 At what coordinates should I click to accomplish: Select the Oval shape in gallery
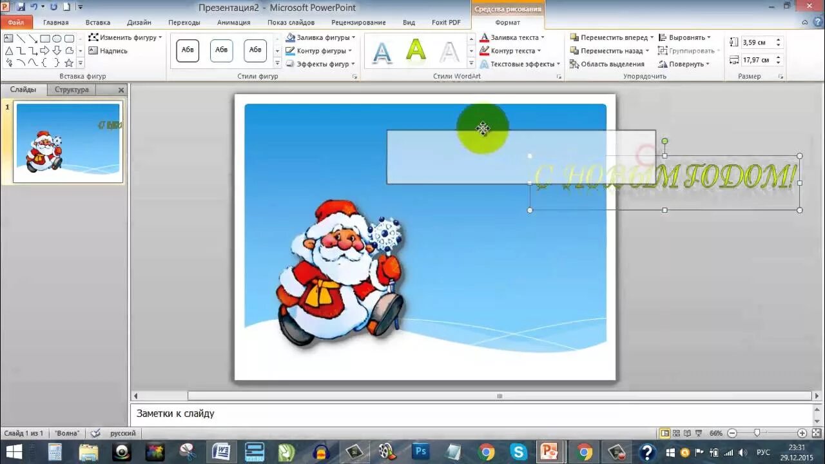click(x=57, y=39)
